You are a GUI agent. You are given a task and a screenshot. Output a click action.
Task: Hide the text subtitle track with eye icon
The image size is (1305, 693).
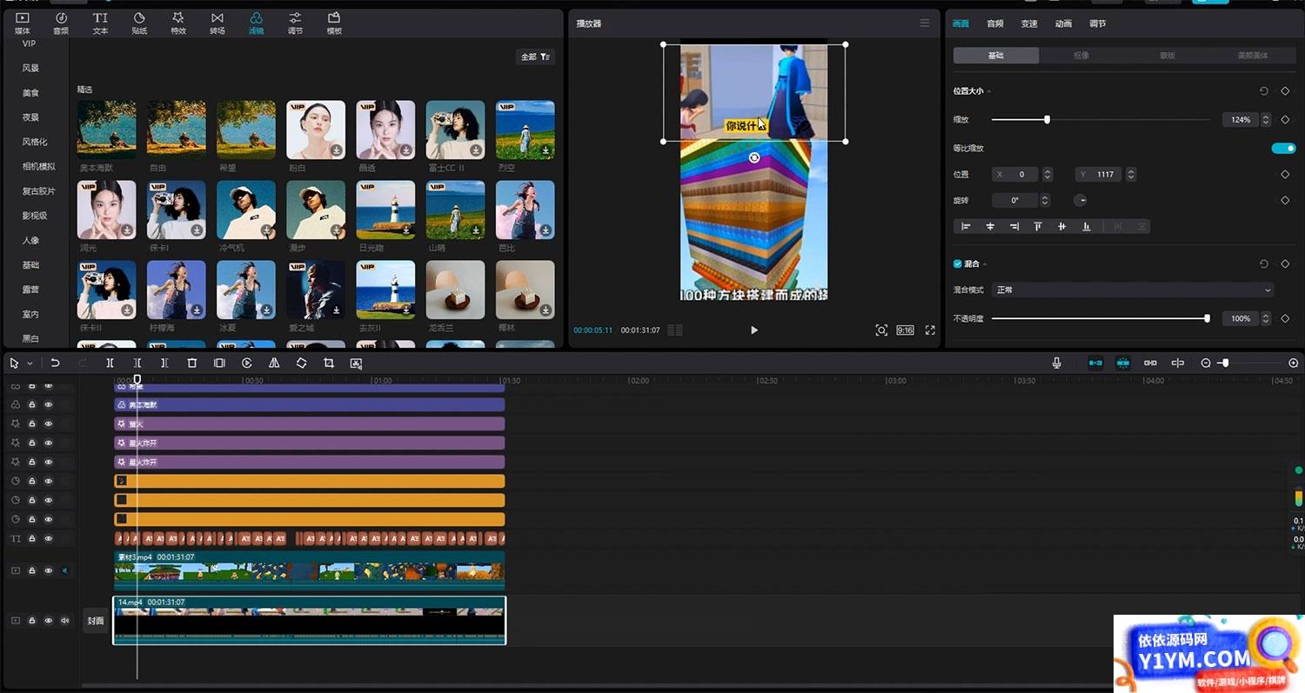[49, 539]
